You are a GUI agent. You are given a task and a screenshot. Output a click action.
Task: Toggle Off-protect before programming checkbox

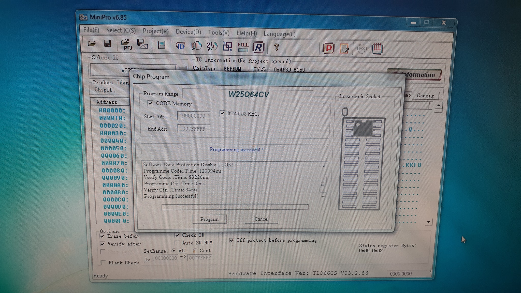click(x=231, y=240)
